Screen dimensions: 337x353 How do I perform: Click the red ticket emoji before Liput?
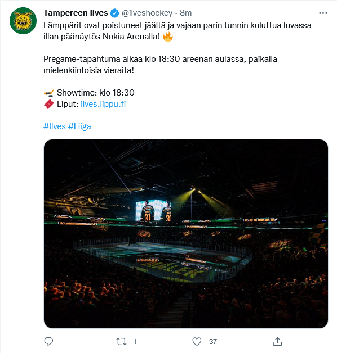(x=49, y=104)
